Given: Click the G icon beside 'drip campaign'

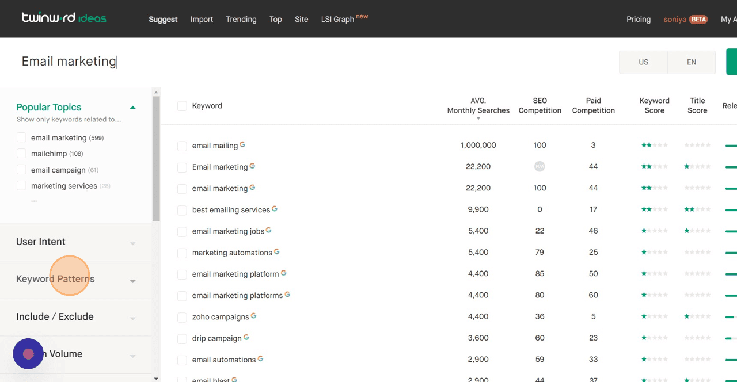Looking at the screenshot, I should (x=248, y=336).
